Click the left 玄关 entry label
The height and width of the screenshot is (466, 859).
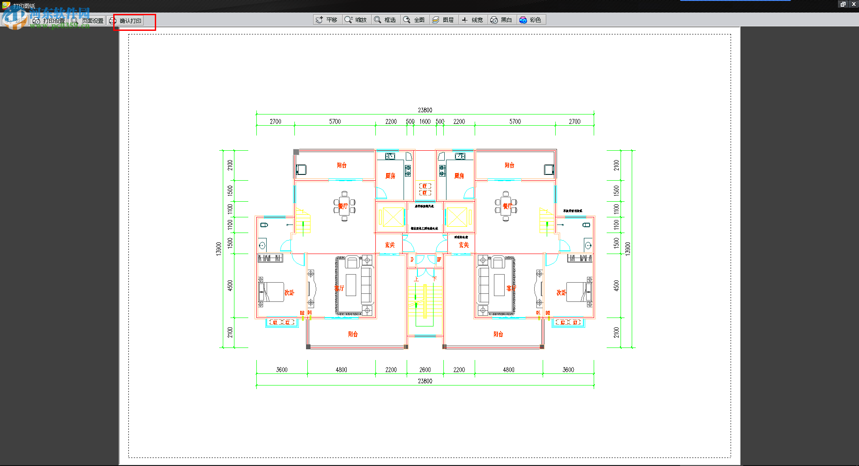click(390, 245)
